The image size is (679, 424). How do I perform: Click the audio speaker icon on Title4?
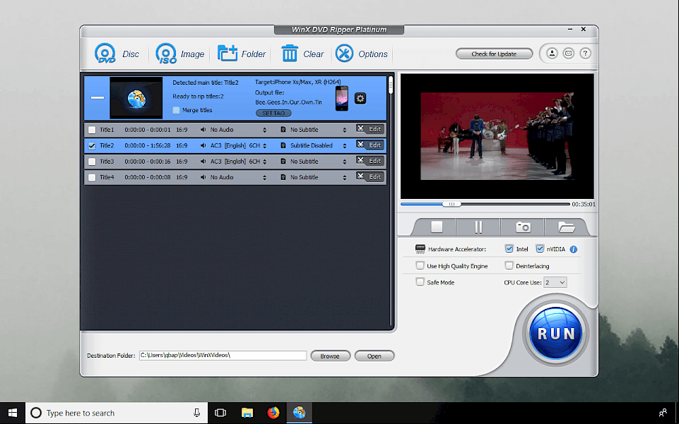click(x=203, y=177)
